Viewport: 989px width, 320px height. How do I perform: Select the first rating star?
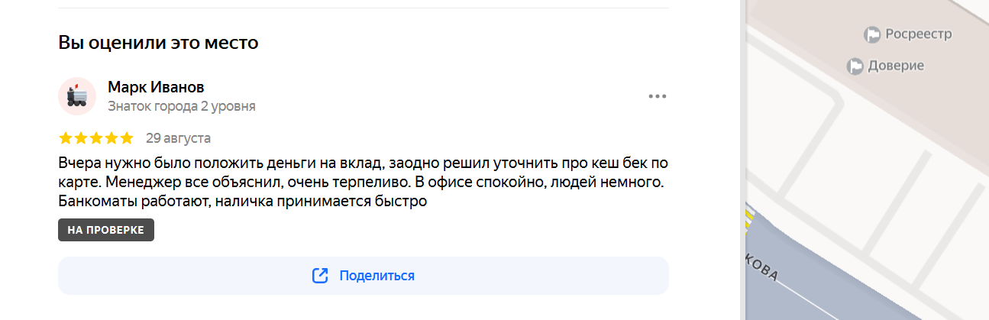66,138
